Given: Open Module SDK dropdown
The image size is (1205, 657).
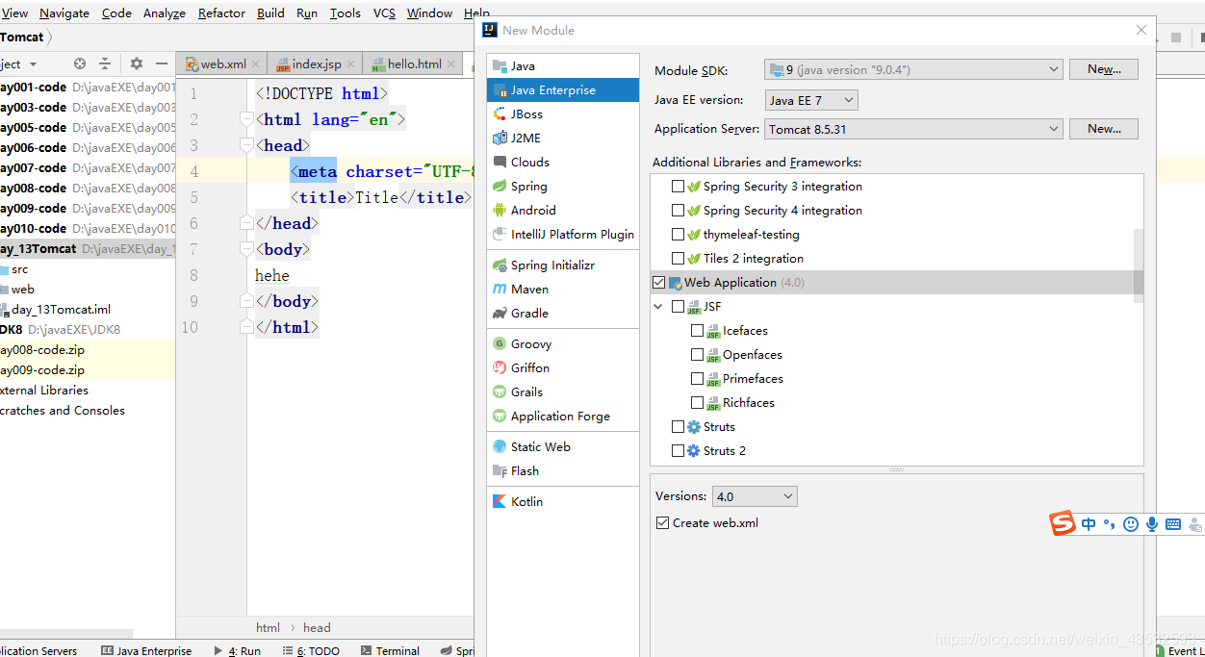Looking at the screenshot, I should pyautogui.click(x=913, y=69).
